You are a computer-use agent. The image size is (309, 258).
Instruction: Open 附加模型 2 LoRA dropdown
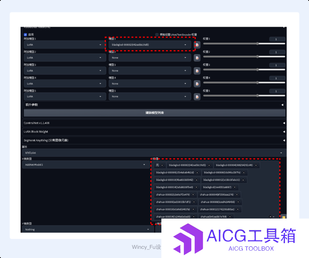[65, 58]
